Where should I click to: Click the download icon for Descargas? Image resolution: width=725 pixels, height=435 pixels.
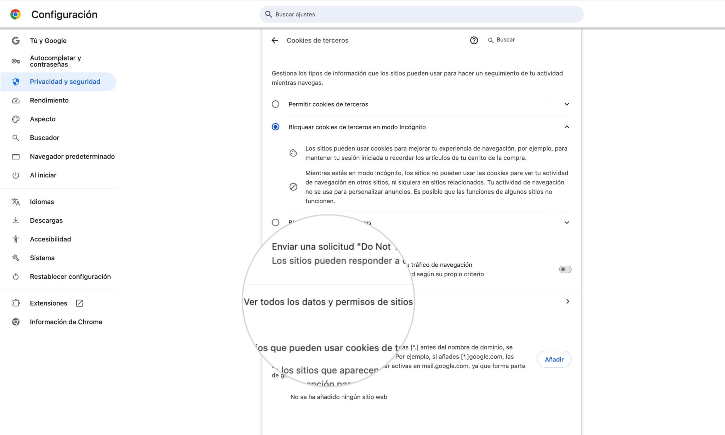(16, 221)
